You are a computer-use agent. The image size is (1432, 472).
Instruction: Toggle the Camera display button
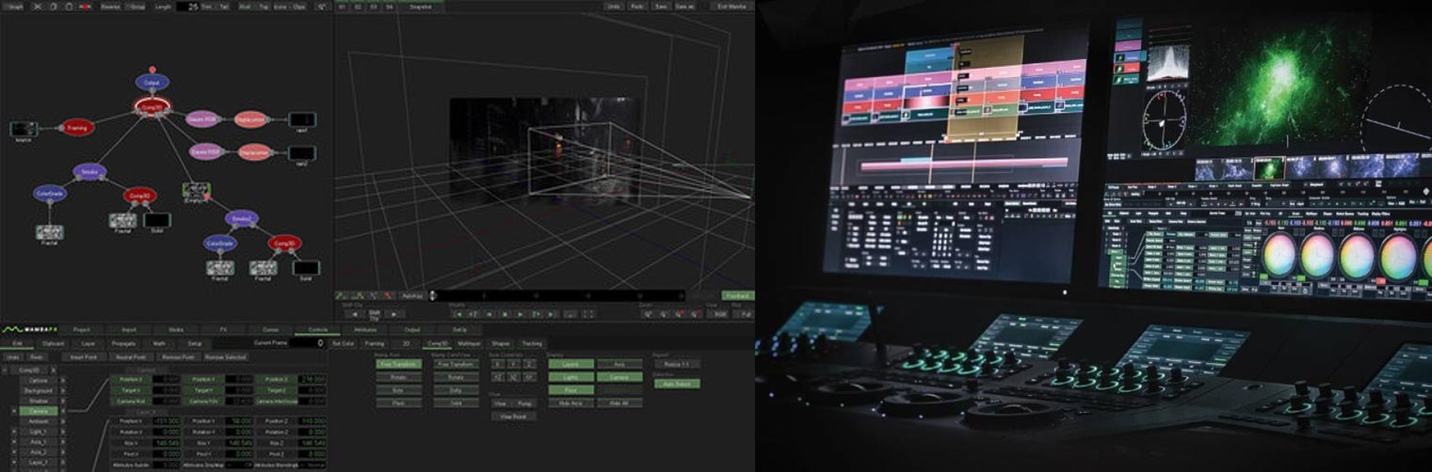619,376
